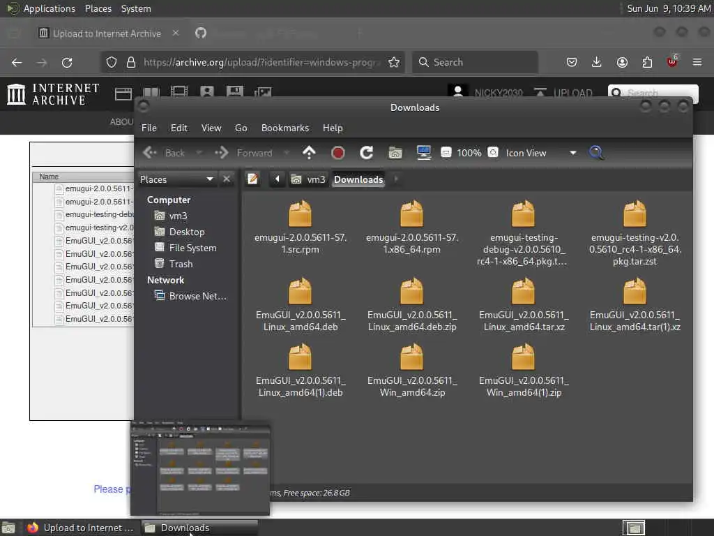
Task: Select EmuGUI_v2.0.0.5611_Win_amd64(1).zip file
Action: click(x=524, y=371)
